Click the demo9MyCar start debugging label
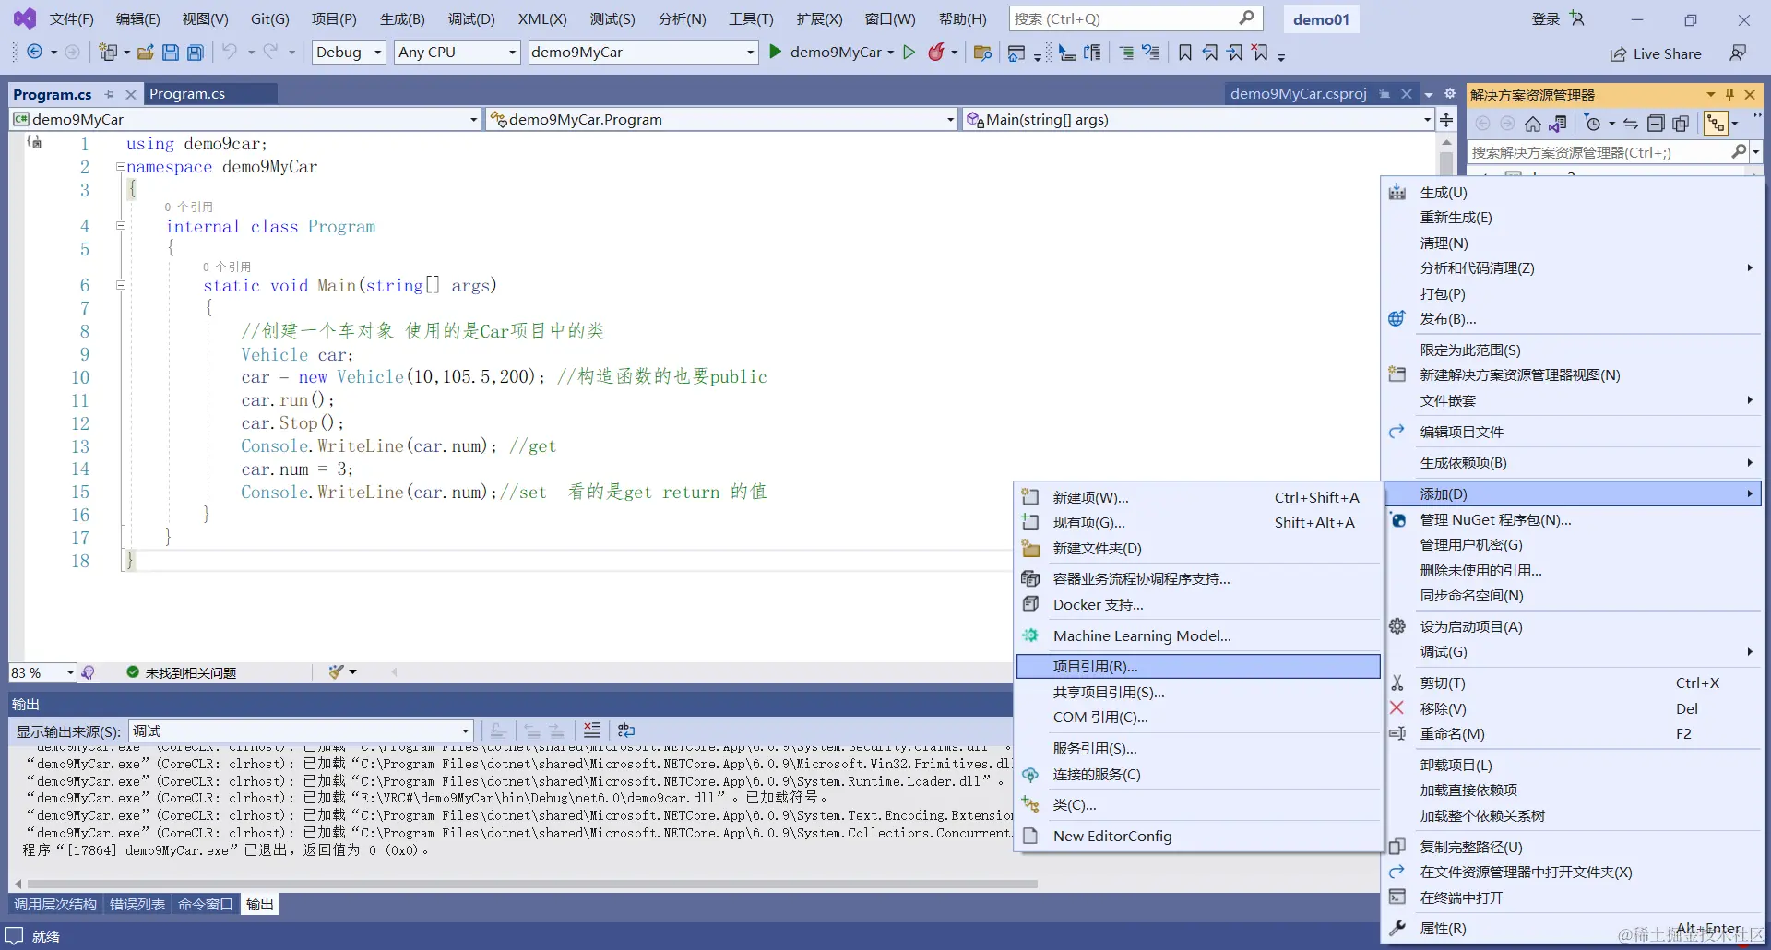 pyautogui.click(x=836, y=53)
